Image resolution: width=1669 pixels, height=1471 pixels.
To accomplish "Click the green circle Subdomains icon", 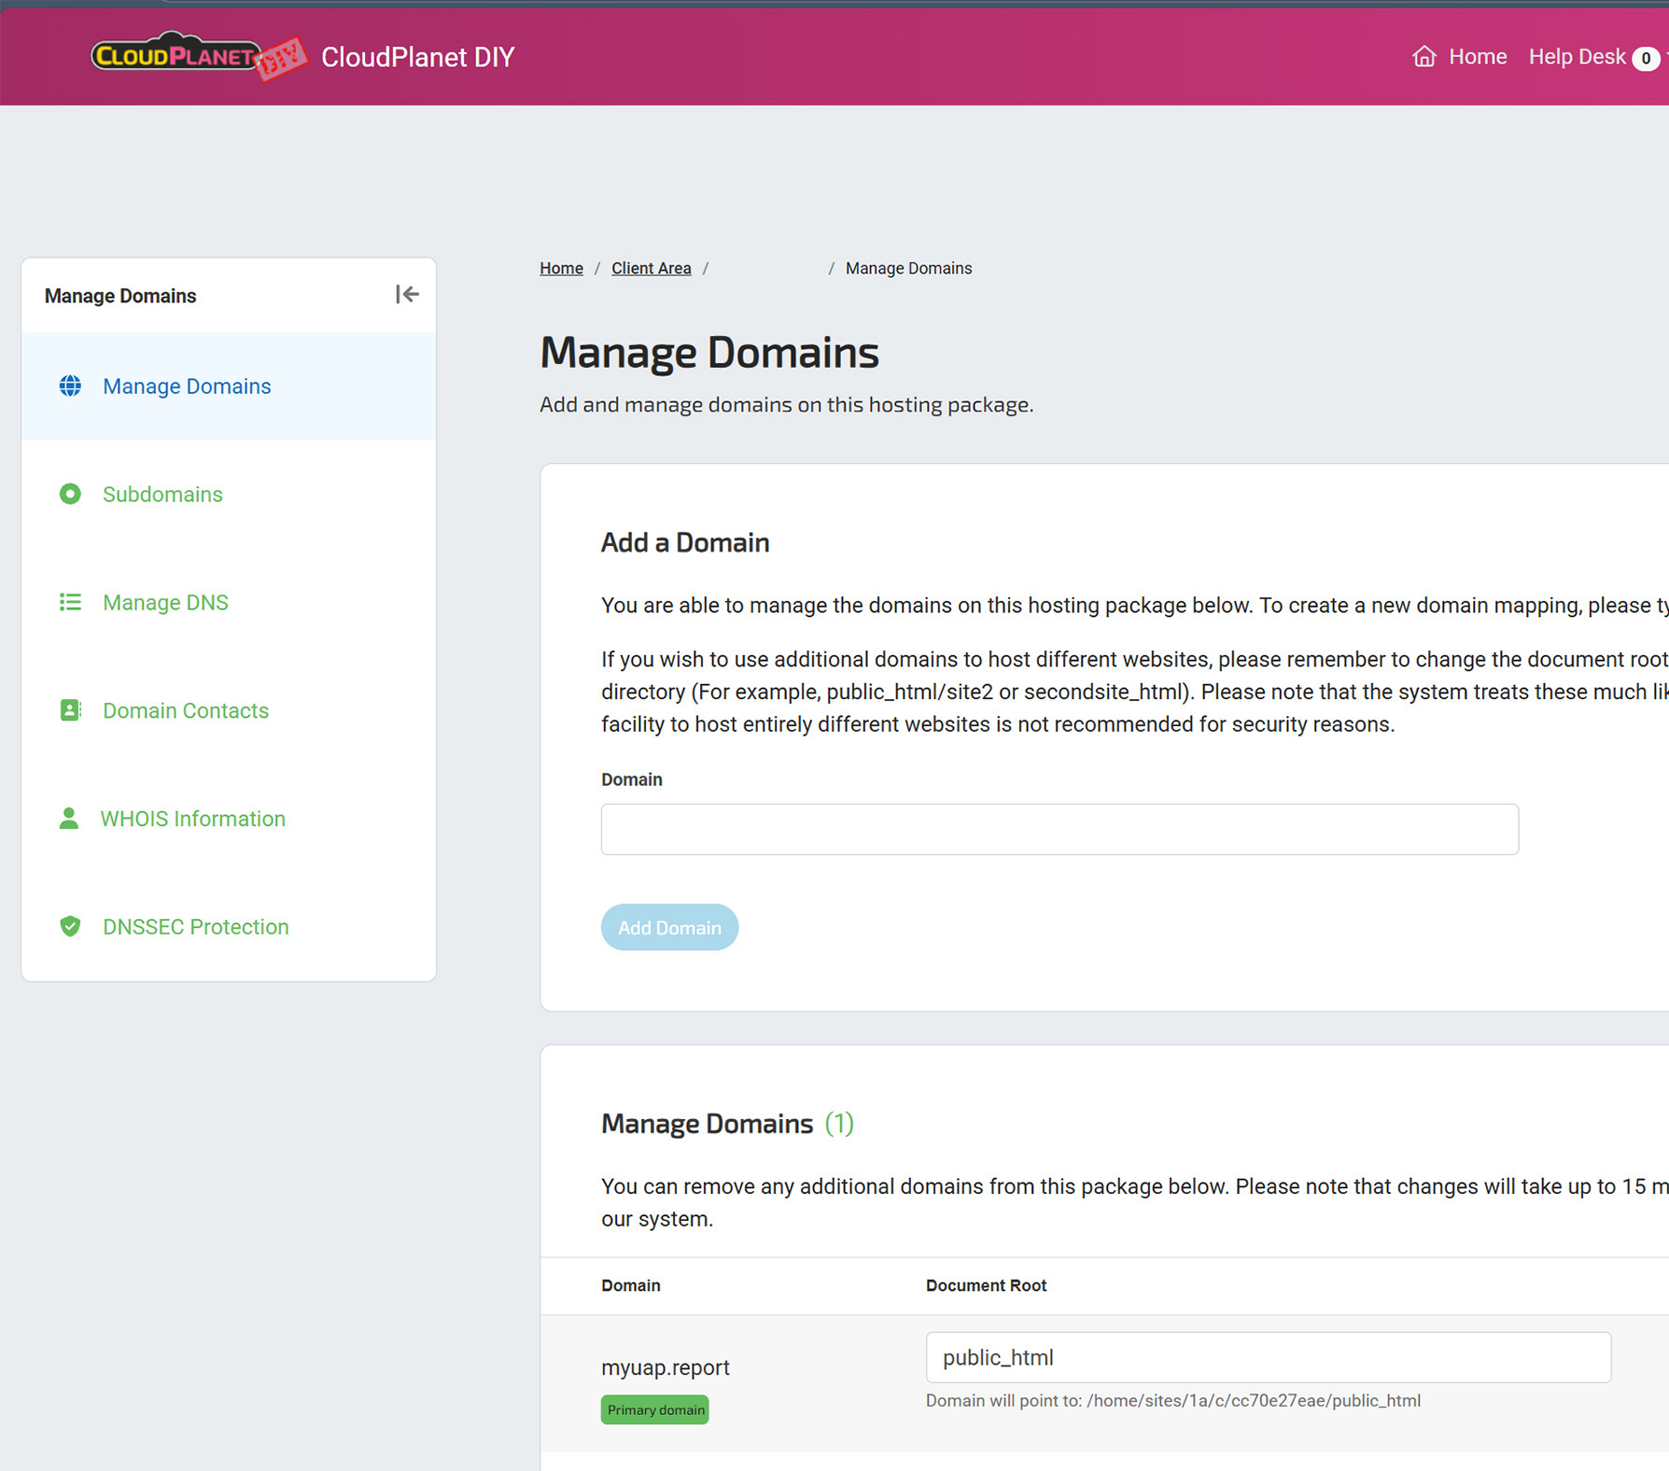I will pyautogui.click(x=70, y=494).
